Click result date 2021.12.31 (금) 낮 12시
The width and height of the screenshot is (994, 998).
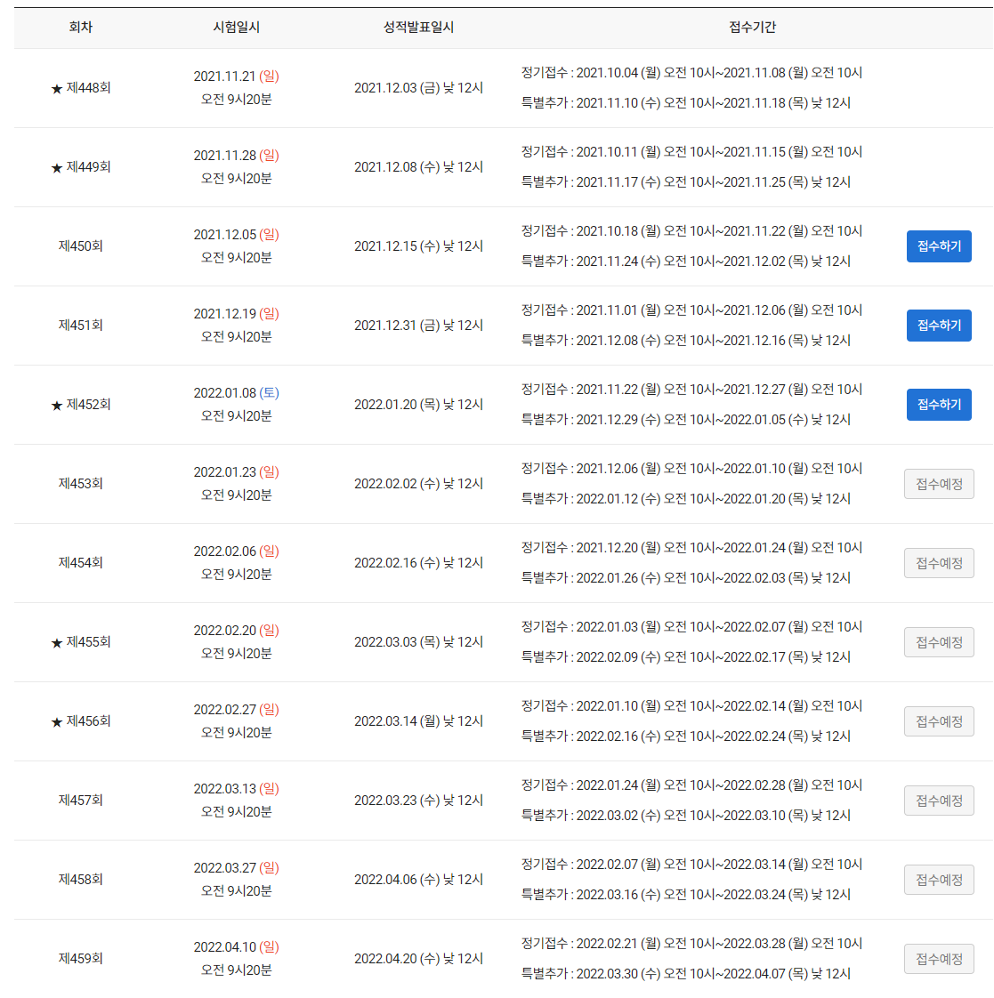point(418,326)
